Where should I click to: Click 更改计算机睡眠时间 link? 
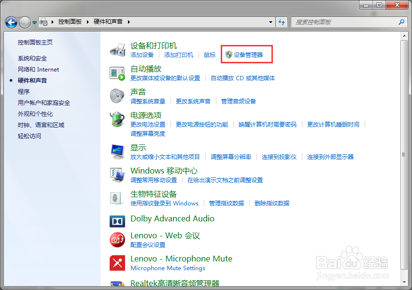333,124
